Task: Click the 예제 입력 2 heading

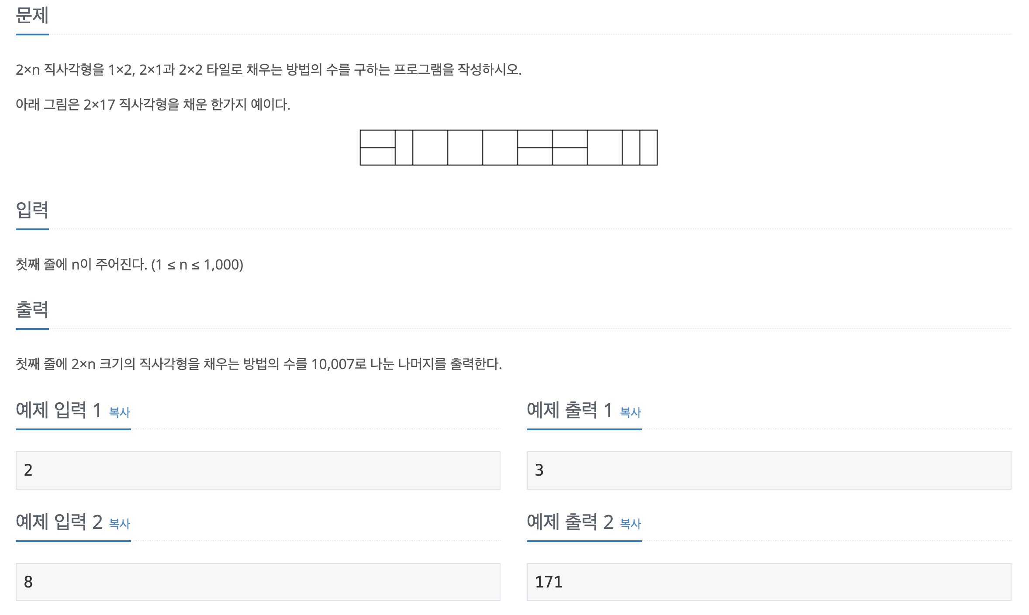Action: [x=59, y=522]
